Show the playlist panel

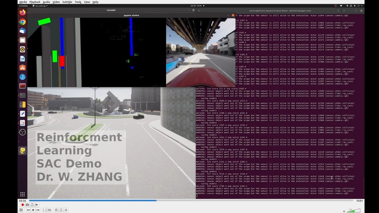(56, 210)
